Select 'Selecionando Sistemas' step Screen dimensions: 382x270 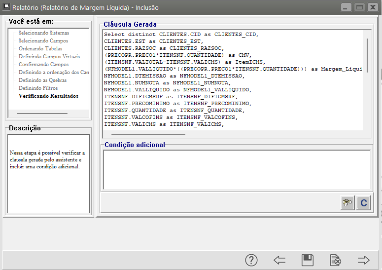pyautogui.click(x=44, y=33)
